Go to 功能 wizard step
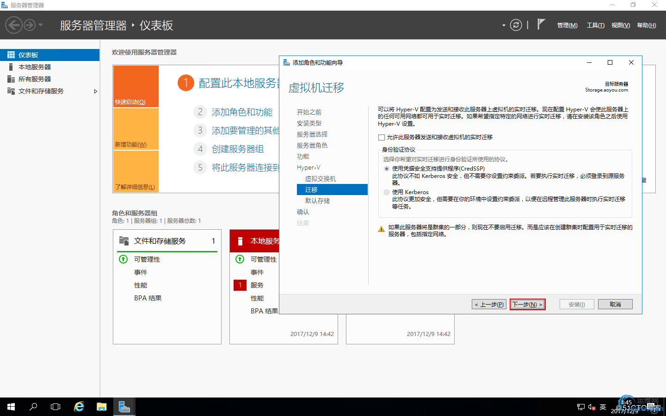Screen dimensions: 666x416 [x=303, y=157]
